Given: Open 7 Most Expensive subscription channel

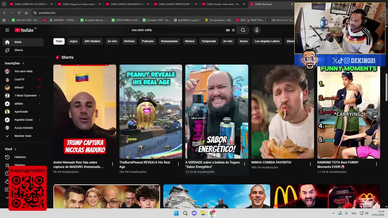Looking at the screenshot, I should [23, 96].
